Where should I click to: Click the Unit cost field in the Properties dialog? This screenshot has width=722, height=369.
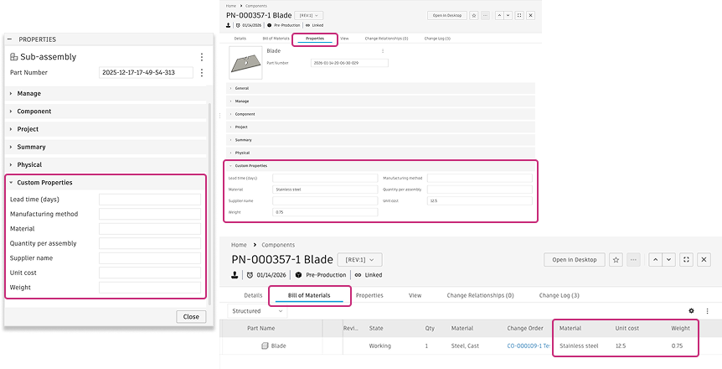pos(150,273)
